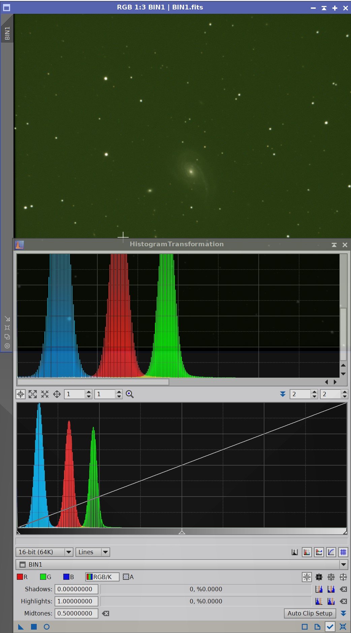Click the Apply square icon

34,627
